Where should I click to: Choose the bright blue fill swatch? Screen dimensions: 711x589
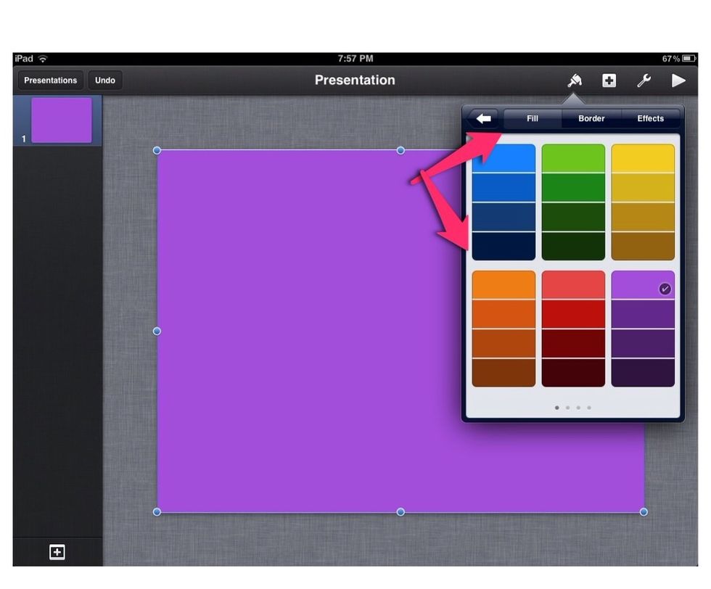pos(504,158)
